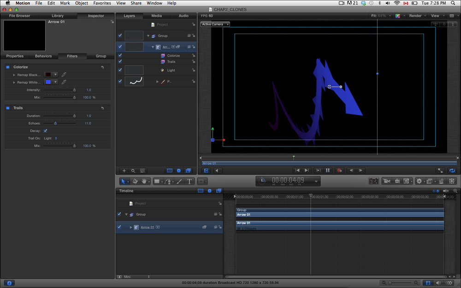The image size is (461, 288).
Task: Switch to the Behaviors tab
Action: (43, 56)
